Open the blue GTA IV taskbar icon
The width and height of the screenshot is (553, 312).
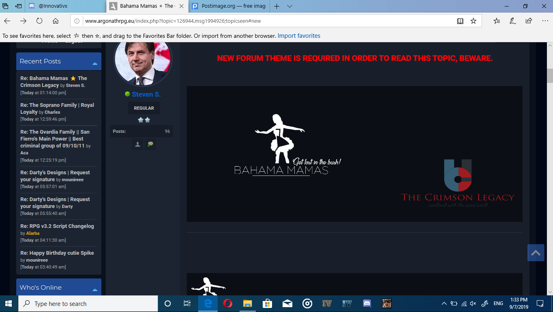click(x=347, y=303)
